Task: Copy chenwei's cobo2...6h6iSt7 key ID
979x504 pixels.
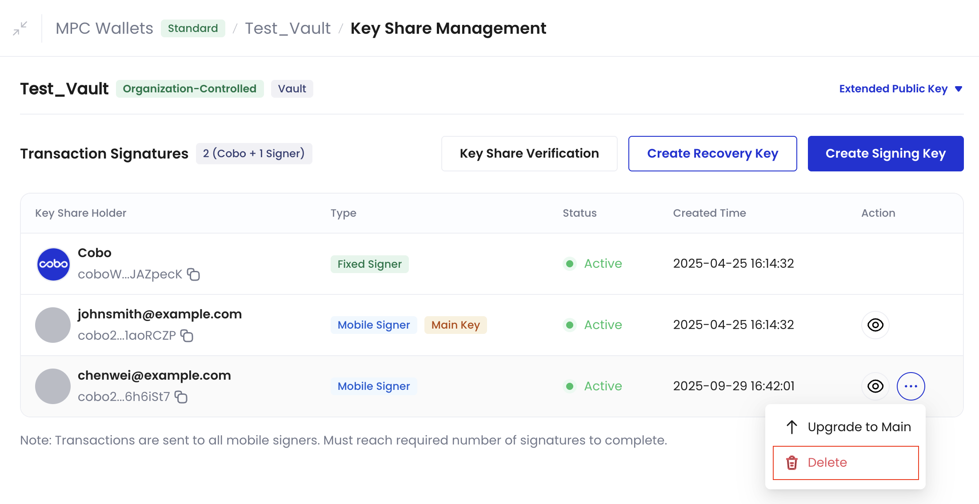Action: (x=181, y=397)
